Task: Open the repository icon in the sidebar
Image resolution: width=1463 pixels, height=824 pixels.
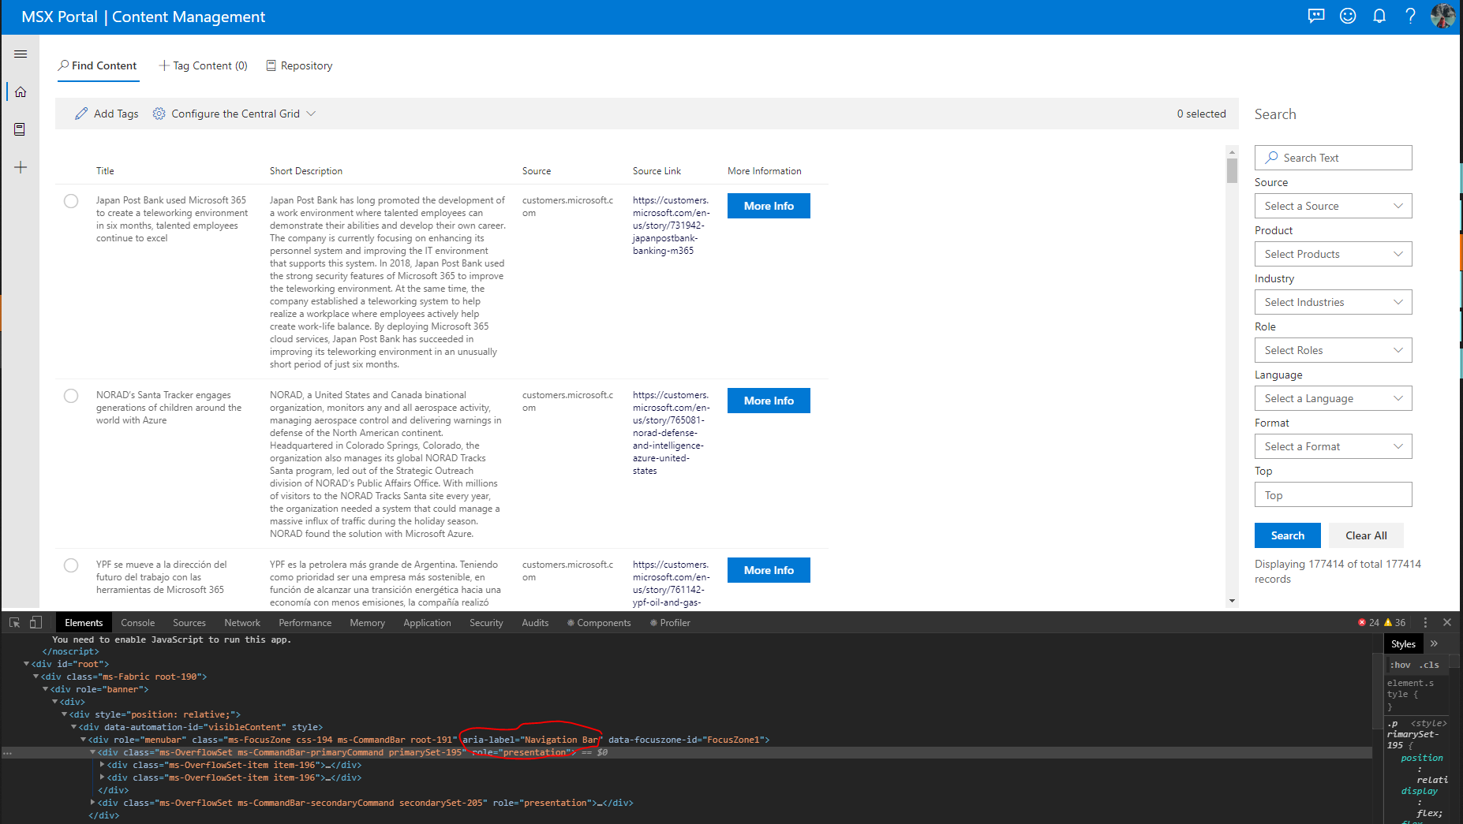Action: tap(21, 129)
